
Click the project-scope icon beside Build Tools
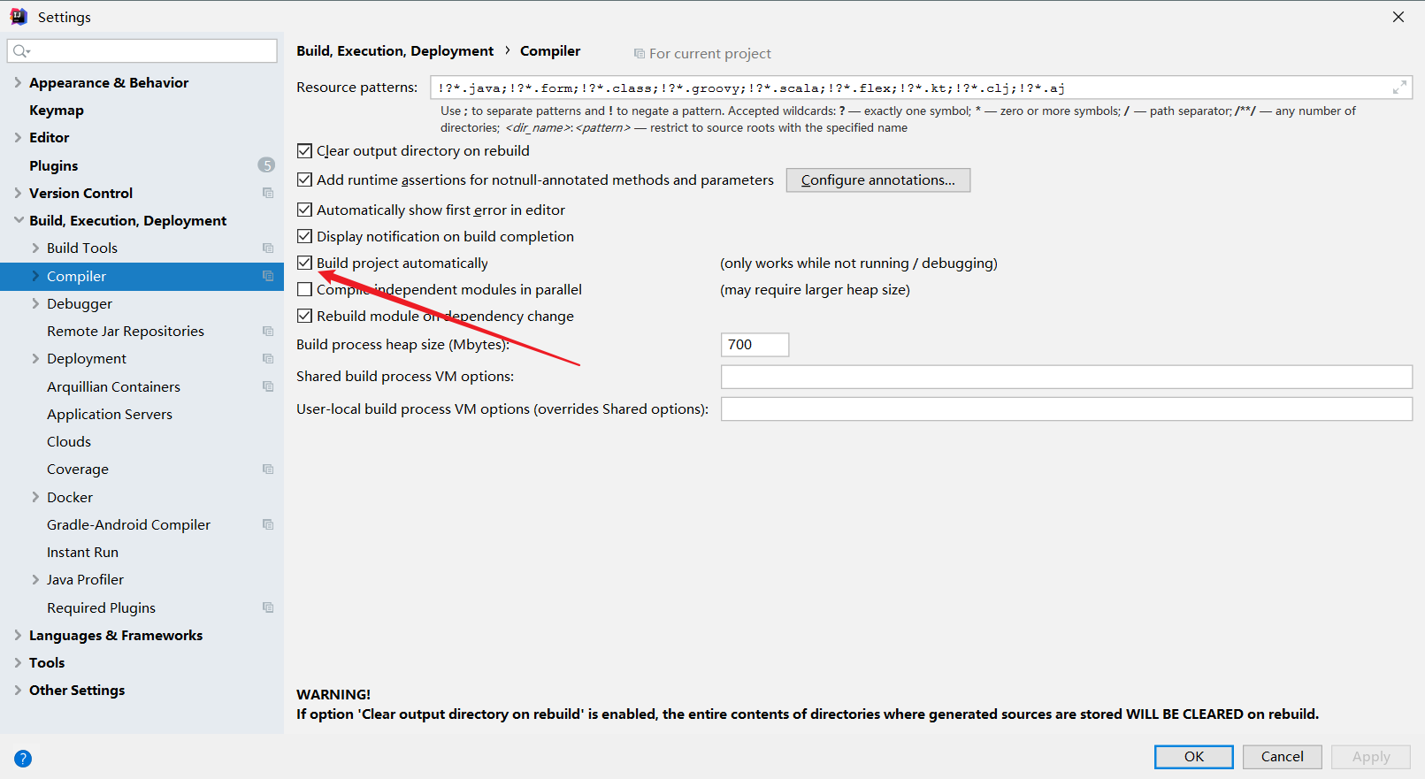(268, 248)
